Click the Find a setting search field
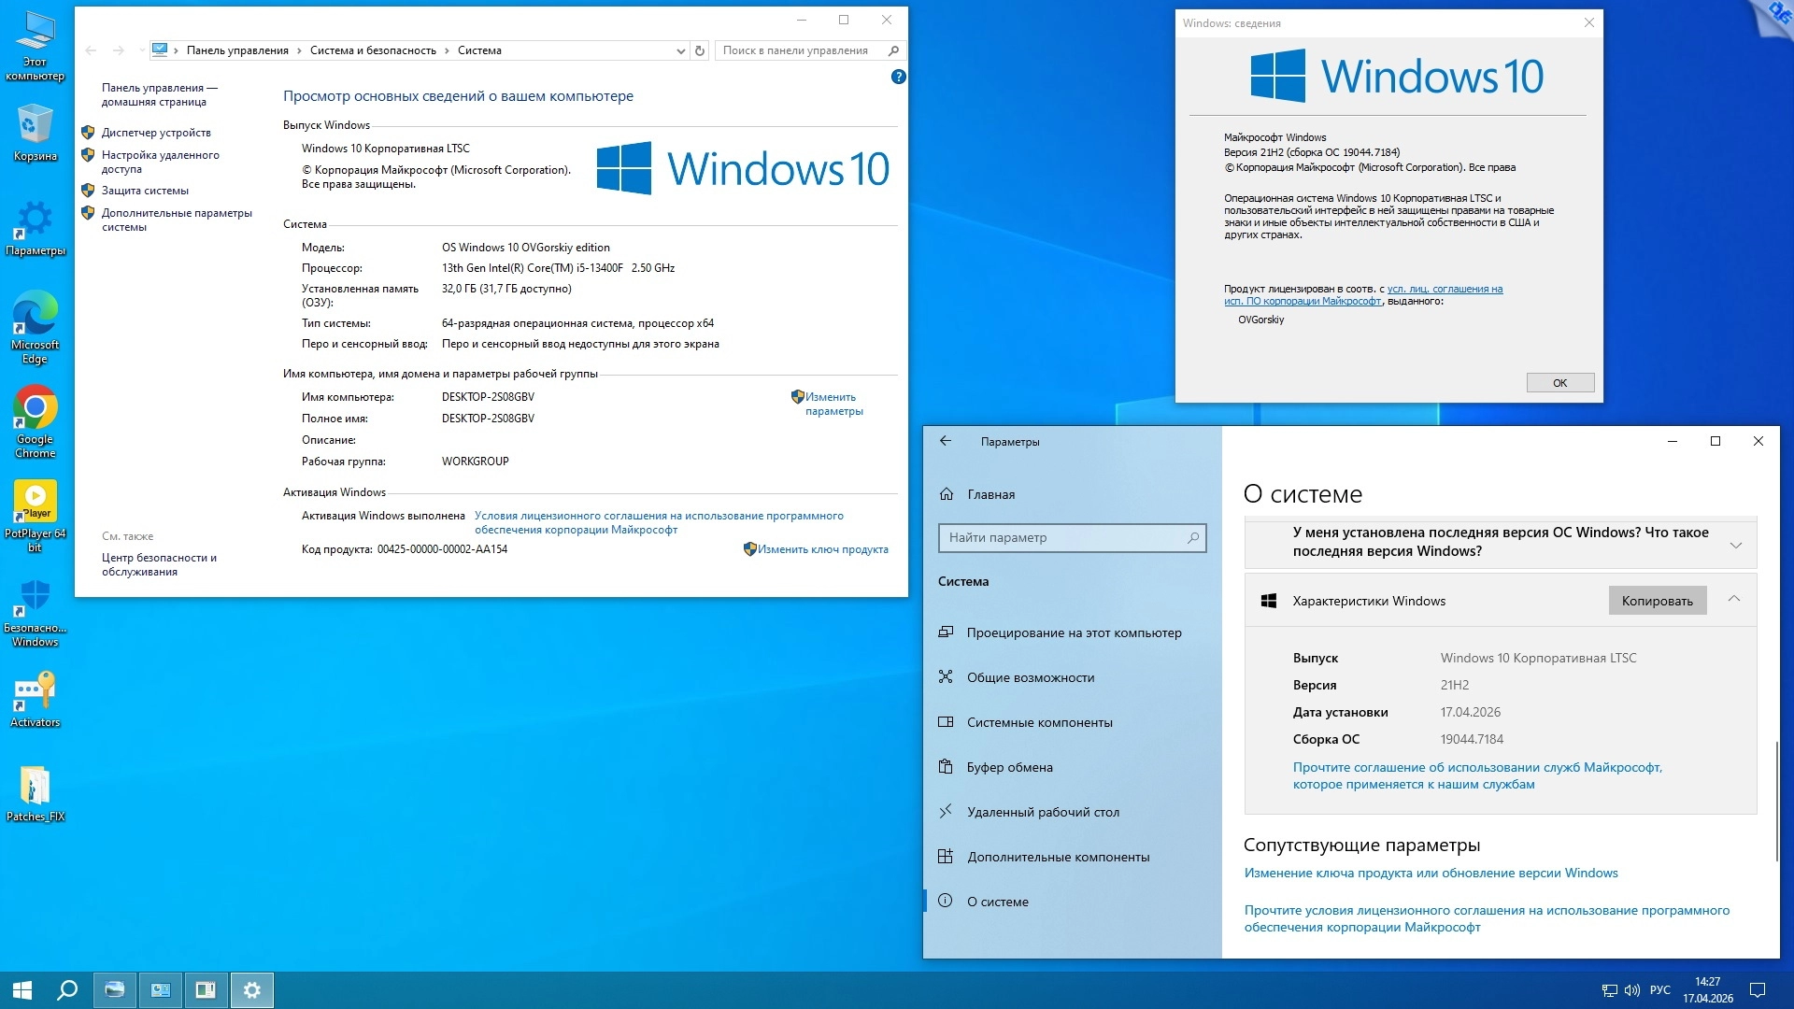This screenshot has width=1794, height=1009. click(x=1065, y=537)
